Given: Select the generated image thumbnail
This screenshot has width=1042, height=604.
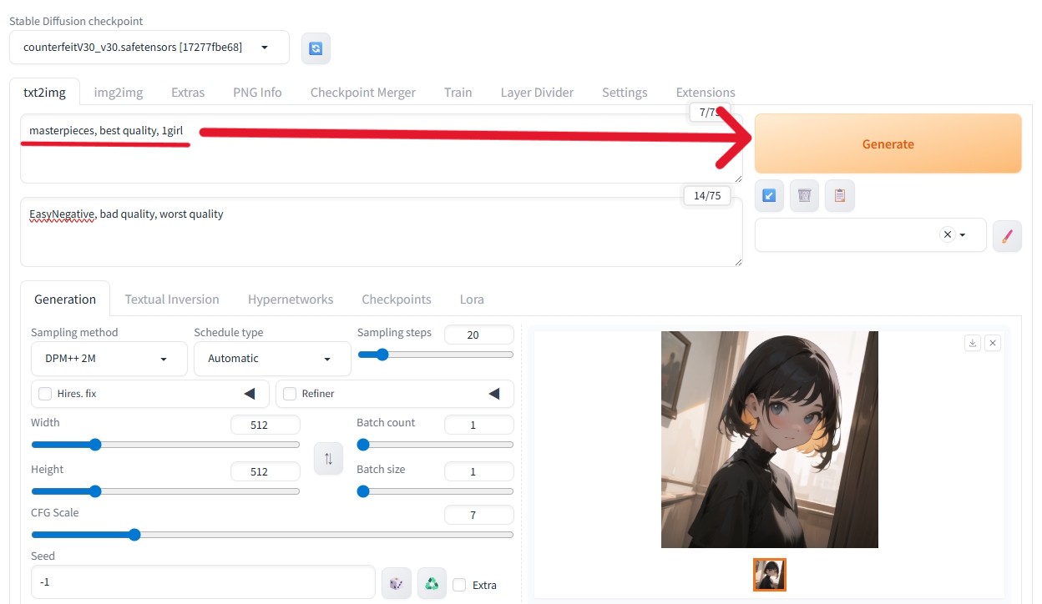Looking at the screenshot, I should tap(769, 575).
